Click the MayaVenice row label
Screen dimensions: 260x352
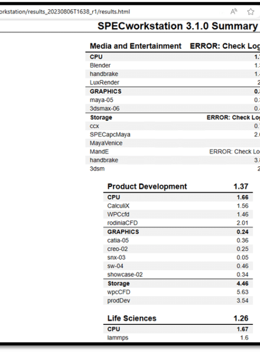click(x=106, y=143)
